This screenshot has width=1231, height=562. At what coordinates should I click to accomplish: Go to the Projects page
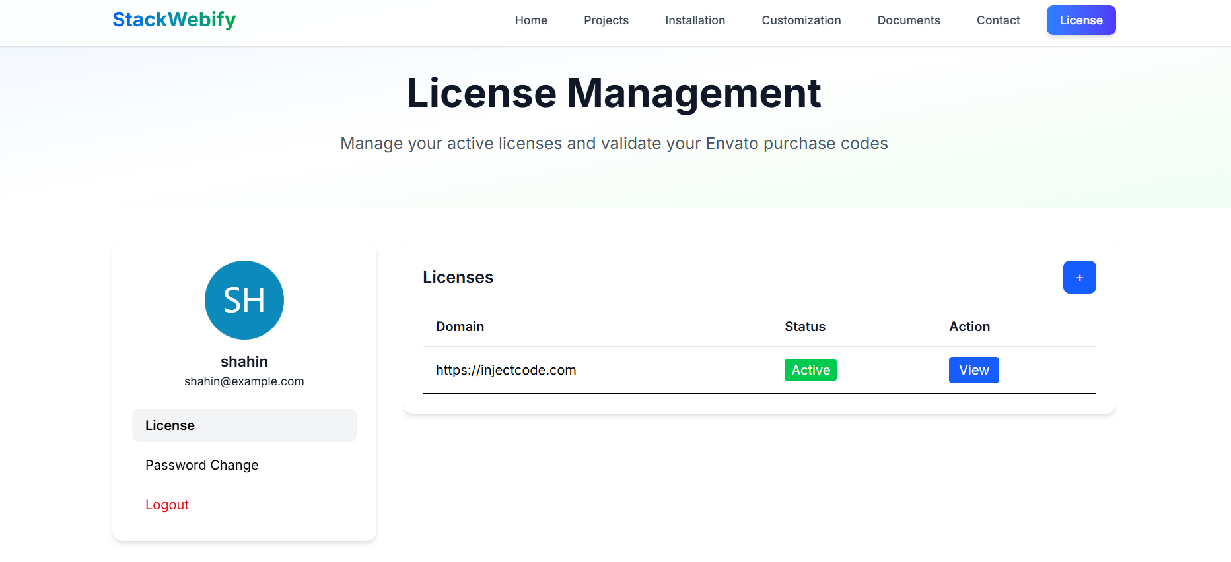point(606,20)
